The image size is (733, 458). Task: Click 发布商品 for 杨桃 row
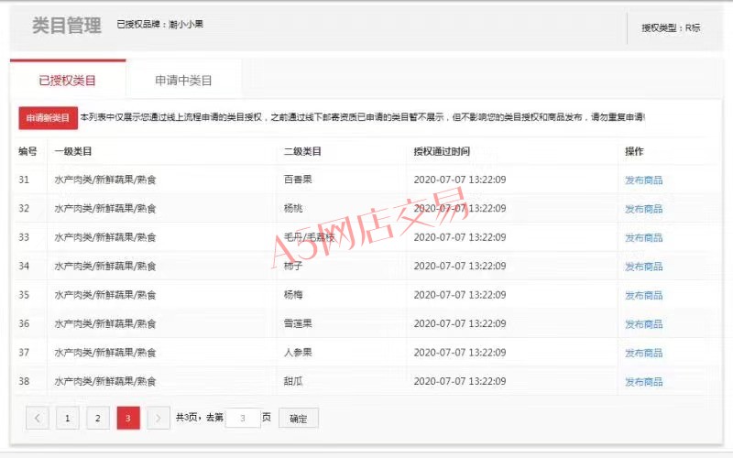click(x=643, y=209)
